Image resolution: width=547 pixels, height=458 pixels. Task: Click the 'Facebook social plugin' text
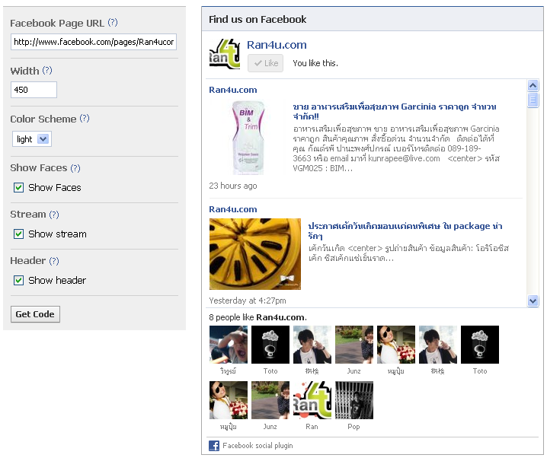258,446
